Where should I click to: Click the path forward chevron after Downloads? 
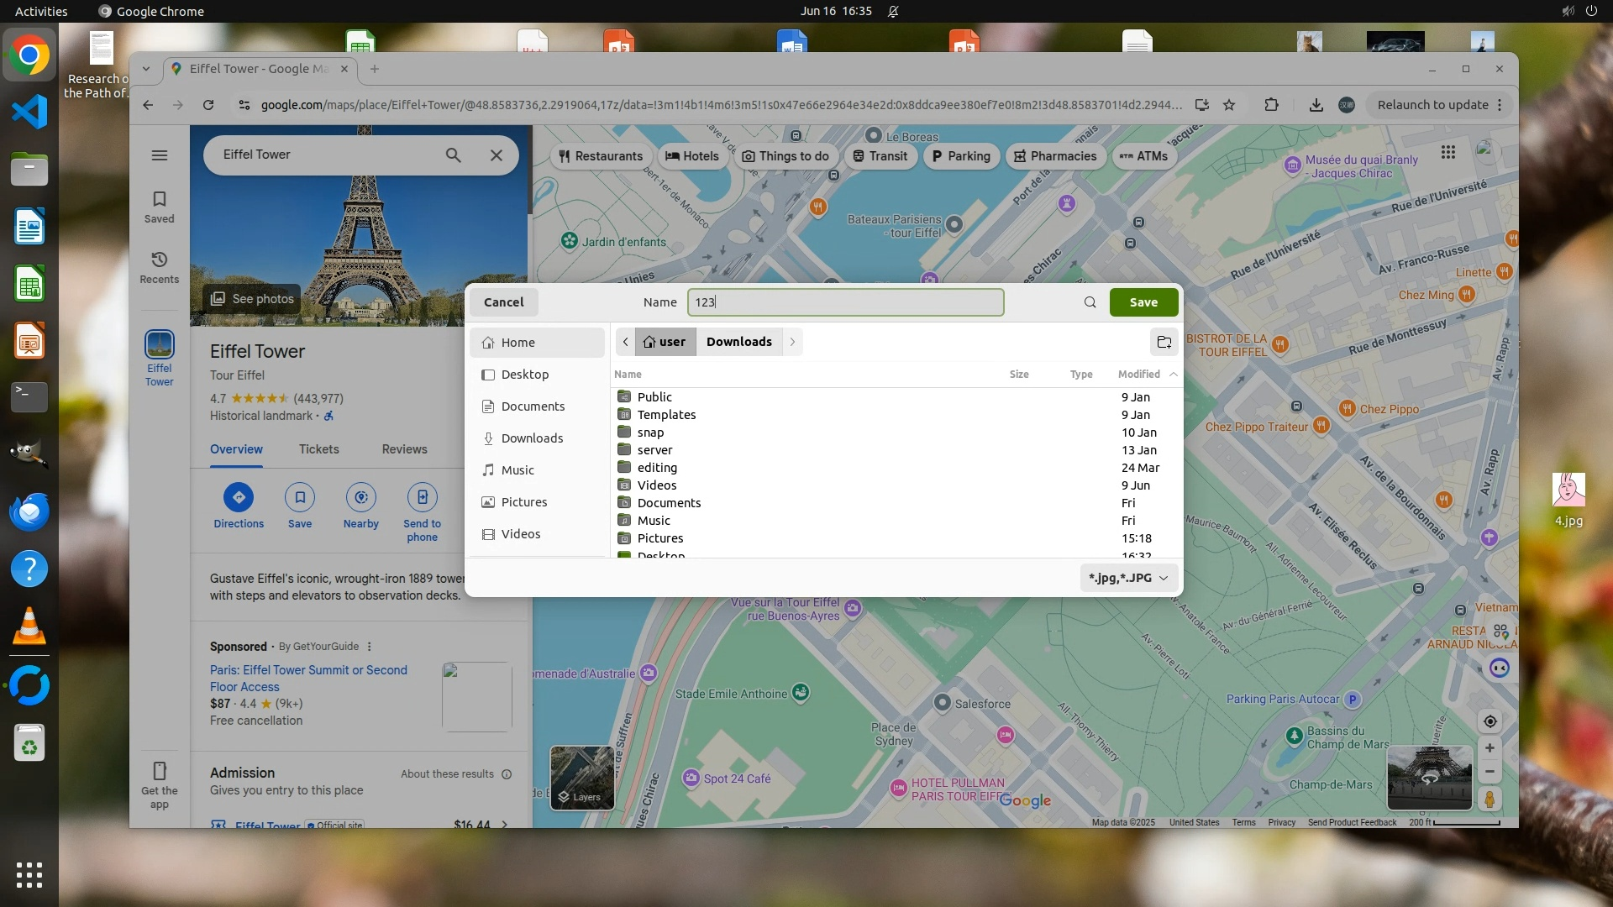coord(792,342)
